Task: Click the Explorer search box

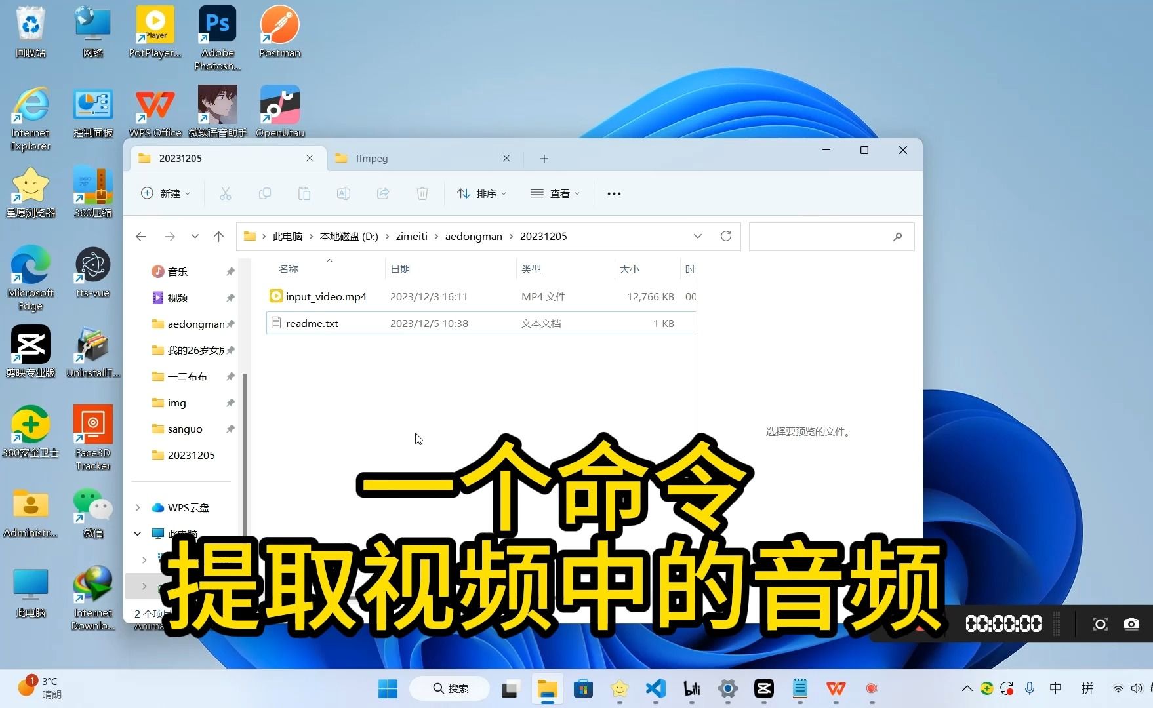Action: click(832, 237)
